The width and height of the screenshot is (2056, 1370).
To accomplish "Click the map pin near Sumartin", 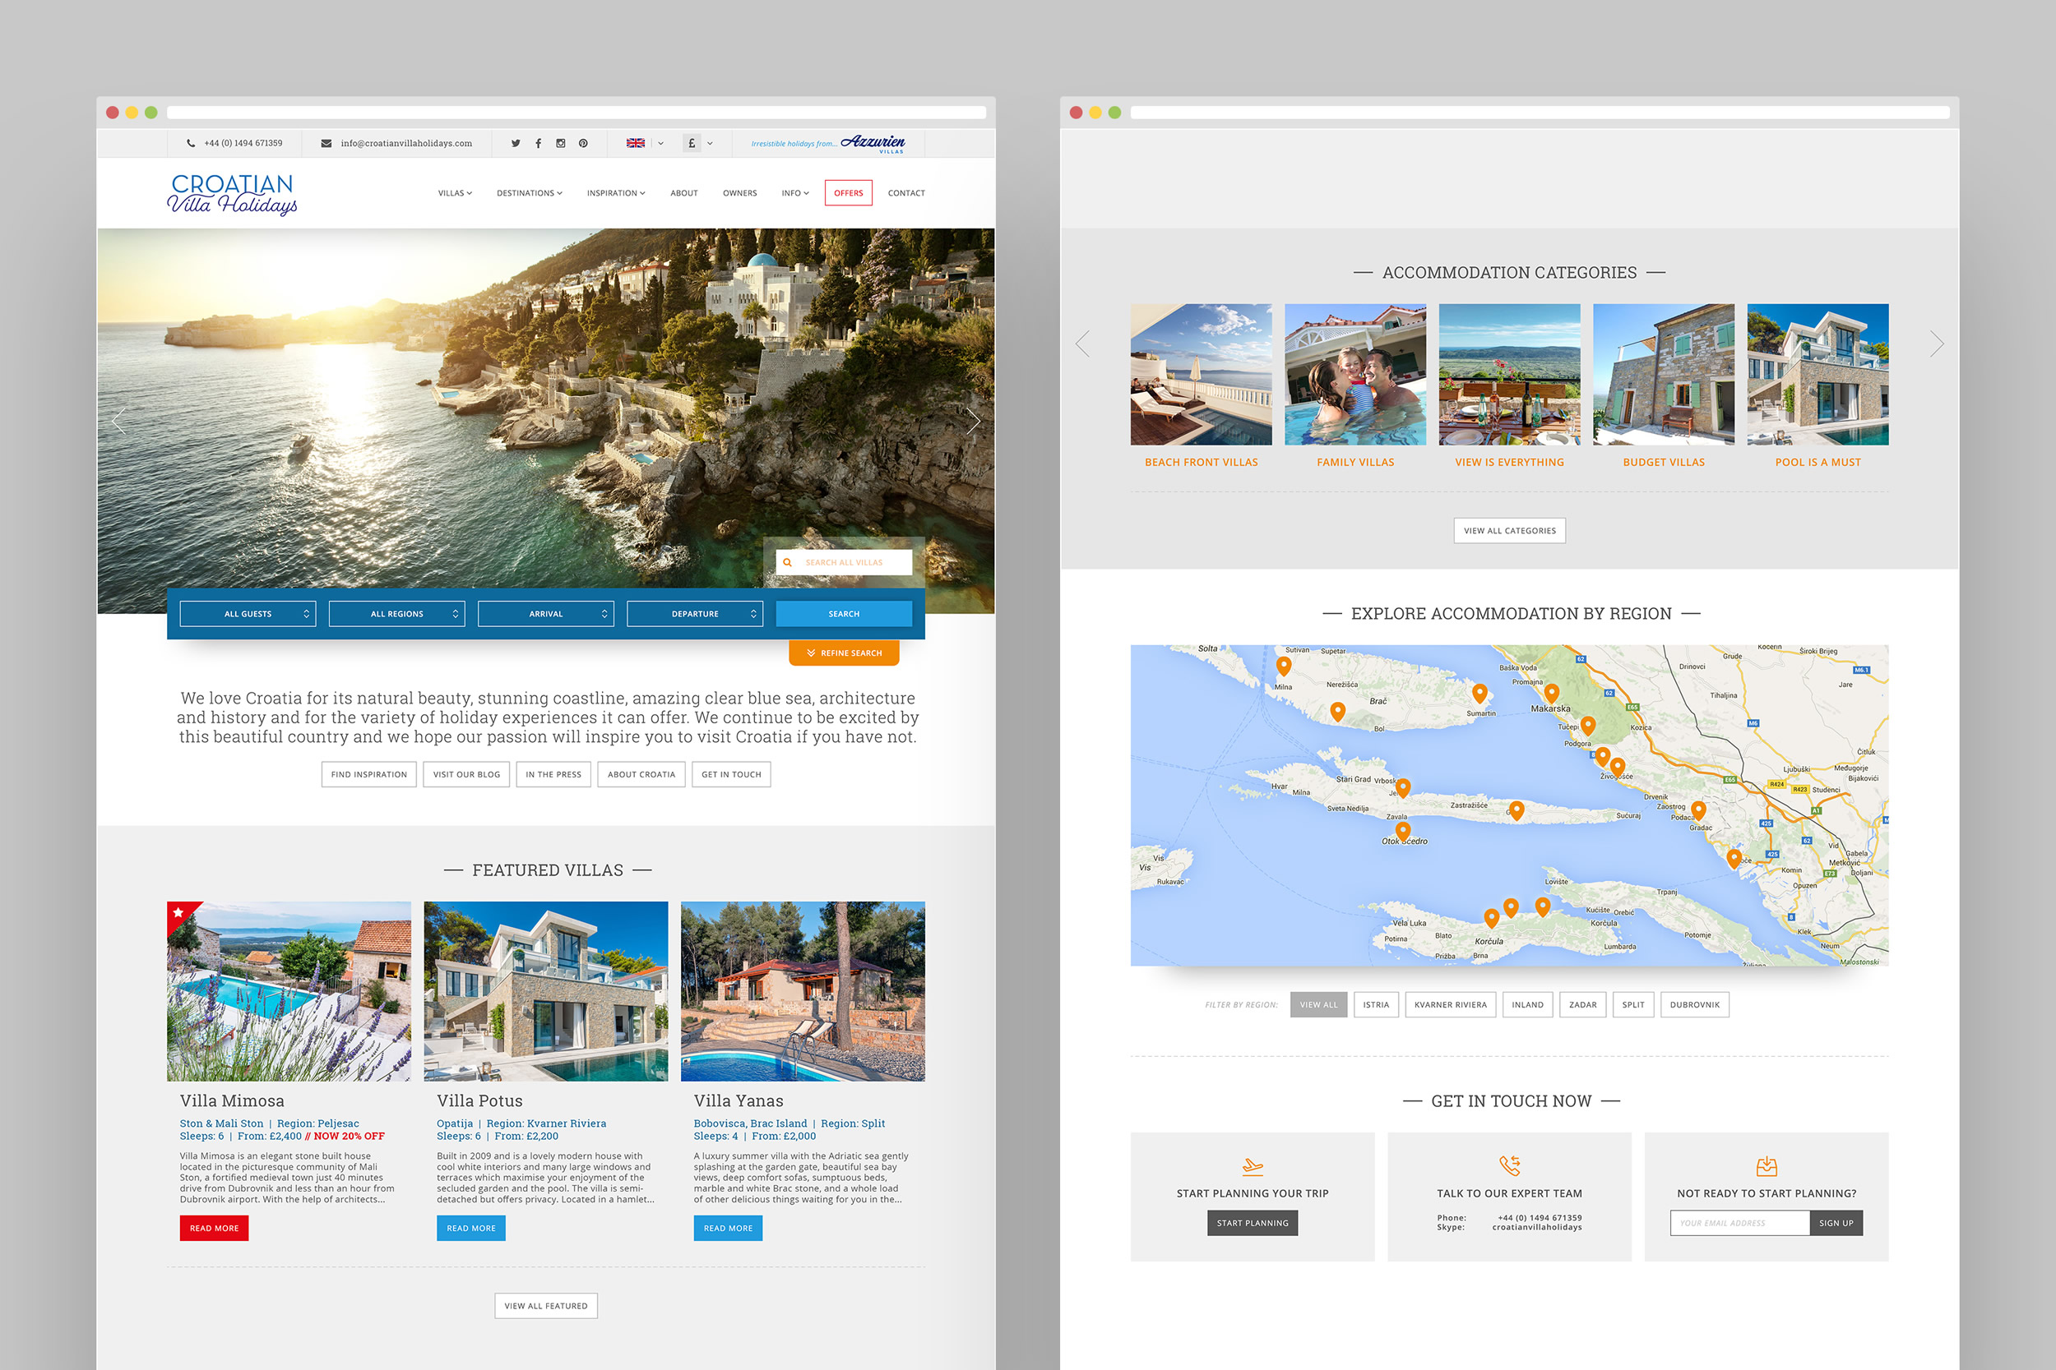I will click(1480, 694).
